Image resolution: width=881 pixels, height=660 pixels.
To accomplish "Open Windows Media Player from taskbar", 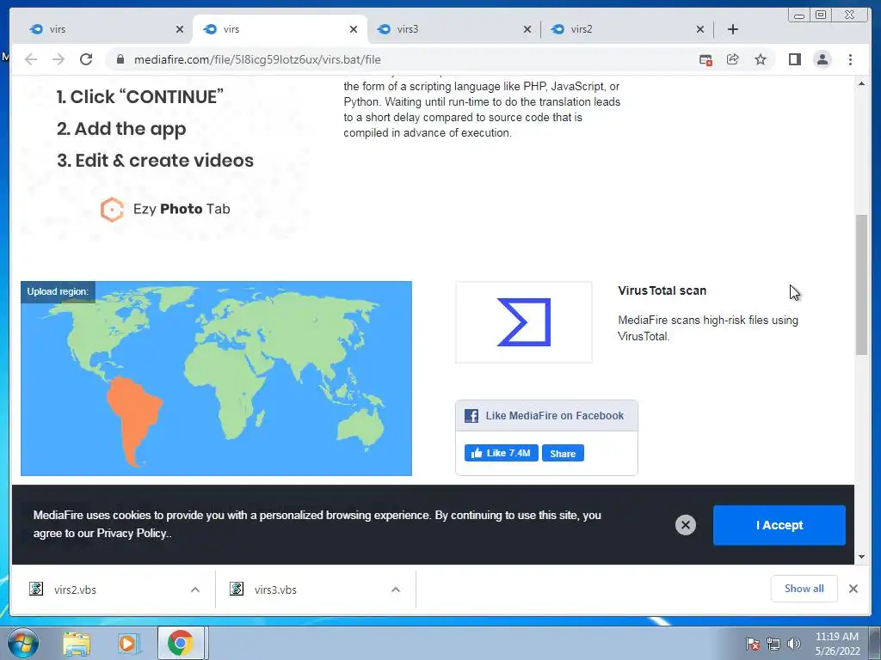I will 129,643.
